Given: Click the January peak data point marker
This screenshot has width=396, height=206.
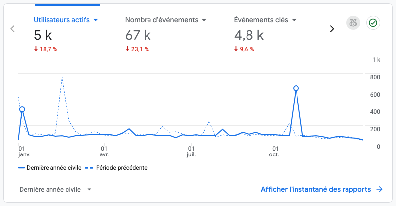Looking at the screenshot, I should 22,109.
